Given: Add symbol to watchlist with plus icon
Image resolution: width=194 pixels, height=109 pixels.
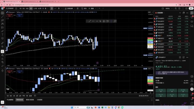Looking at the screenshot, I should pyautogui.click(x=180, y=12).
